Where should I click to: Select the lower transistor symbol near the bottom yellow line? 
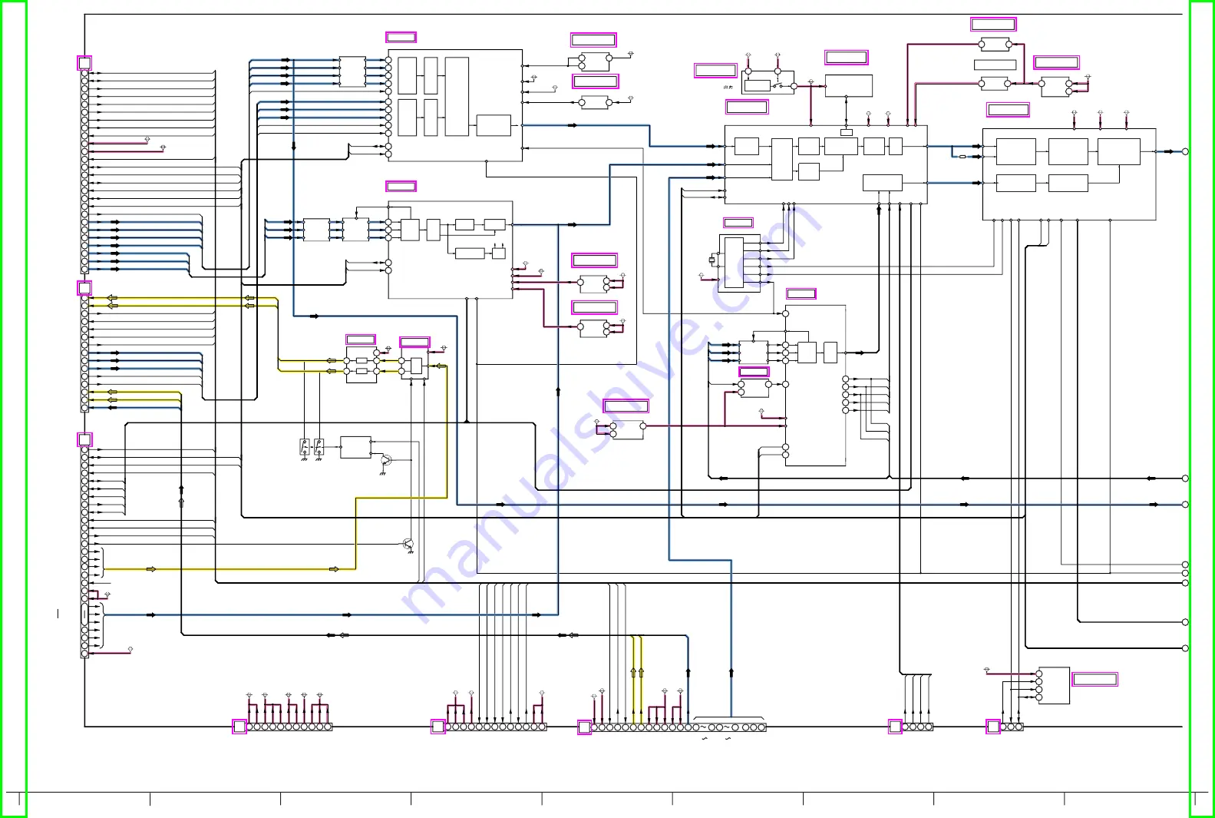point(408,545)
